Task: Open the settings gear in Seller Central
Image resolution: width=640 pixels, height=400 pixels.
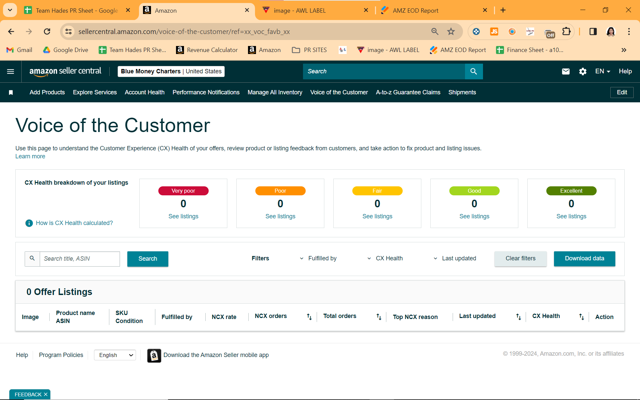Action: click(x=583, y=71)
